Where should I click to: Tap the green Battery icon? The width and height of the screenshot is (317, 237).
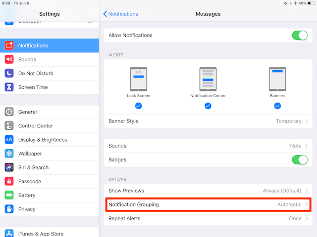click(9, 195)
